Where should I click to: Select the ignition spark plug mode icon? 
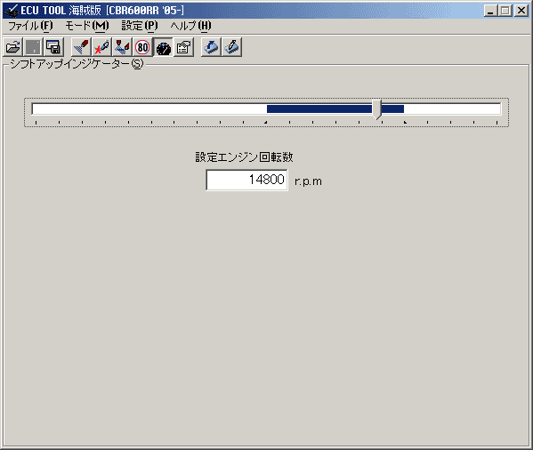[x=101, y=47]
